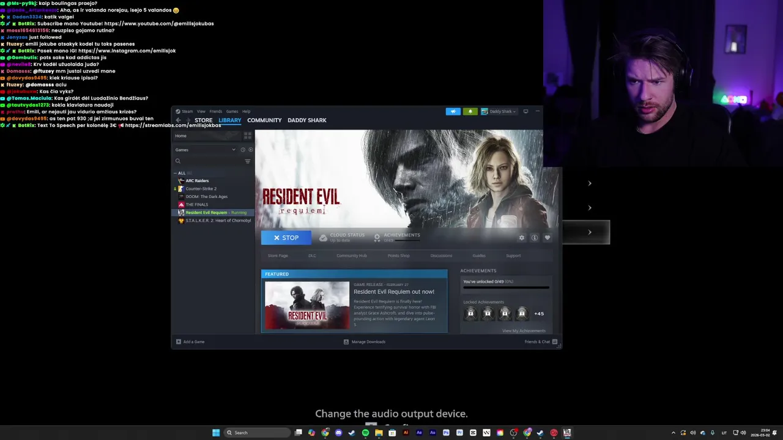Open Adobe Illustrator from the taskbar
Viewport: 783px width, 440px height.
click(x=406, y=433)
